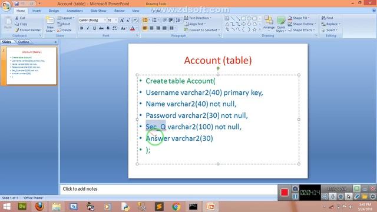The width and height of the screenshot is (377, 212).
Task: Insert a New Slide
Action: 49,24
